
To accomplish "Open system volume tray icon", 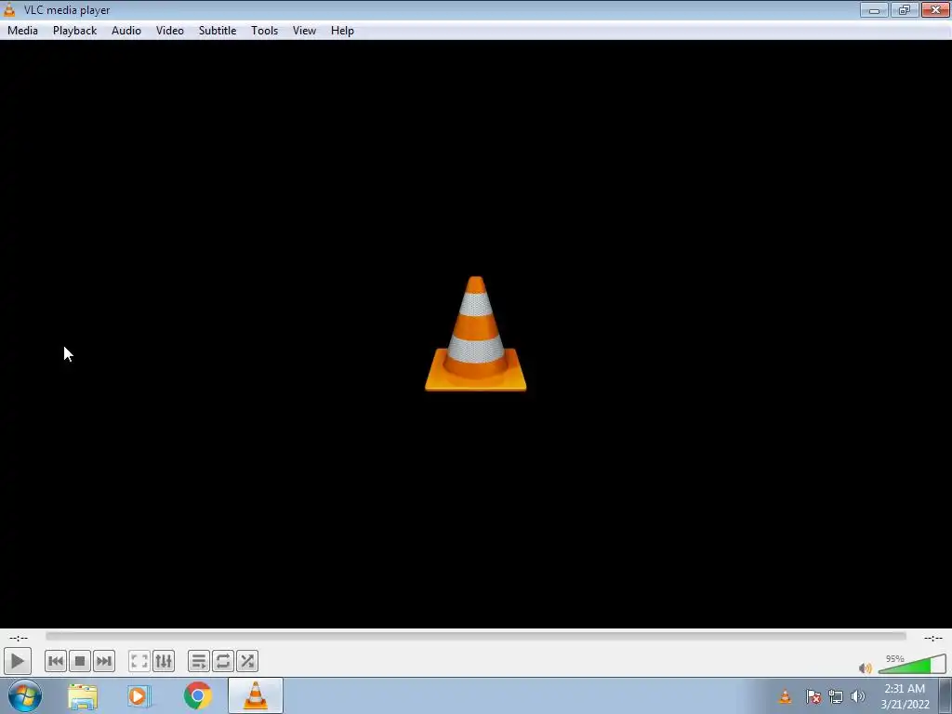I will coord(858,696).
